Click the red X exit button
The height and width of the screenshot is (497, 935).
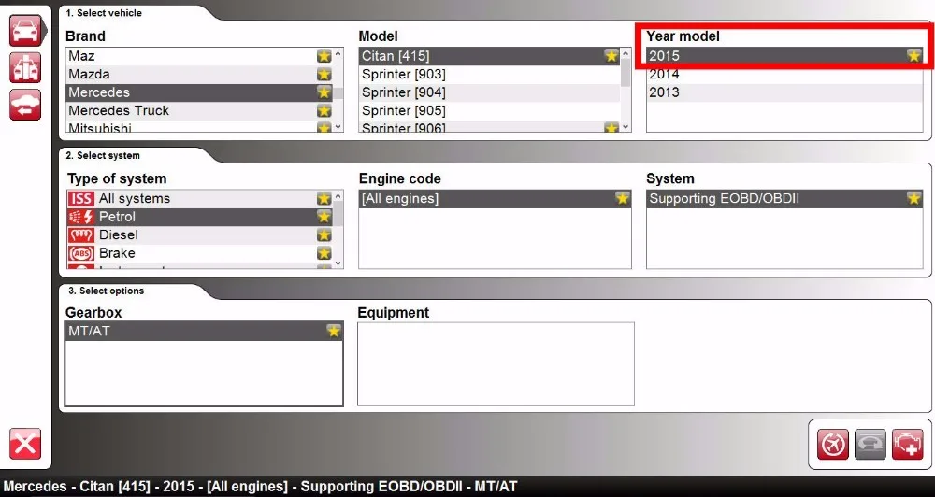[x=25, y=444]
